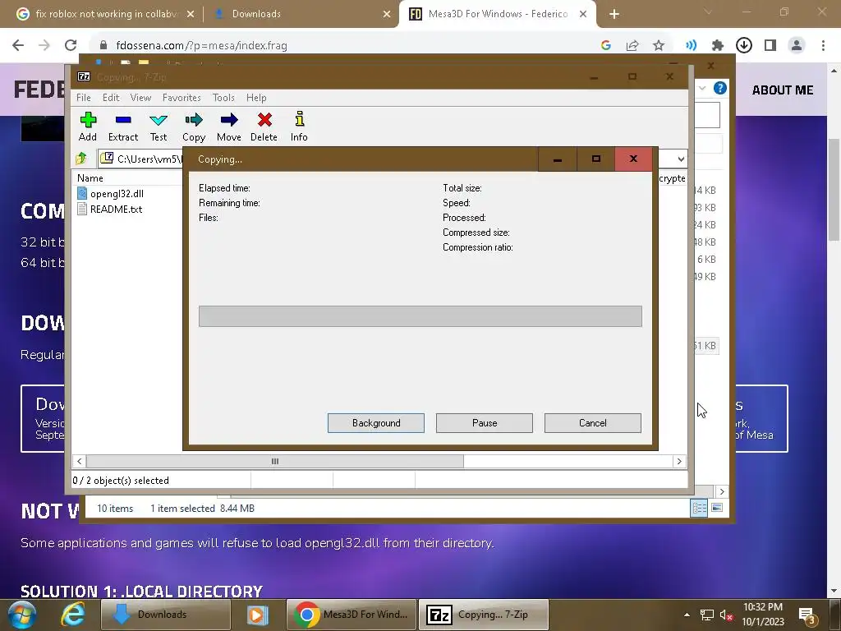Image resolution: width=841 pixels, height=631 pixels.
Task: Click the 7-Zip horizontal scrollbar thumb
Action: 274,461
